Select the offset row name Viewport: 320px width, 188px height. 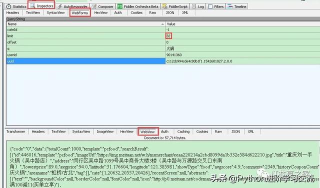pyautogui.click(x=12, y=42)
